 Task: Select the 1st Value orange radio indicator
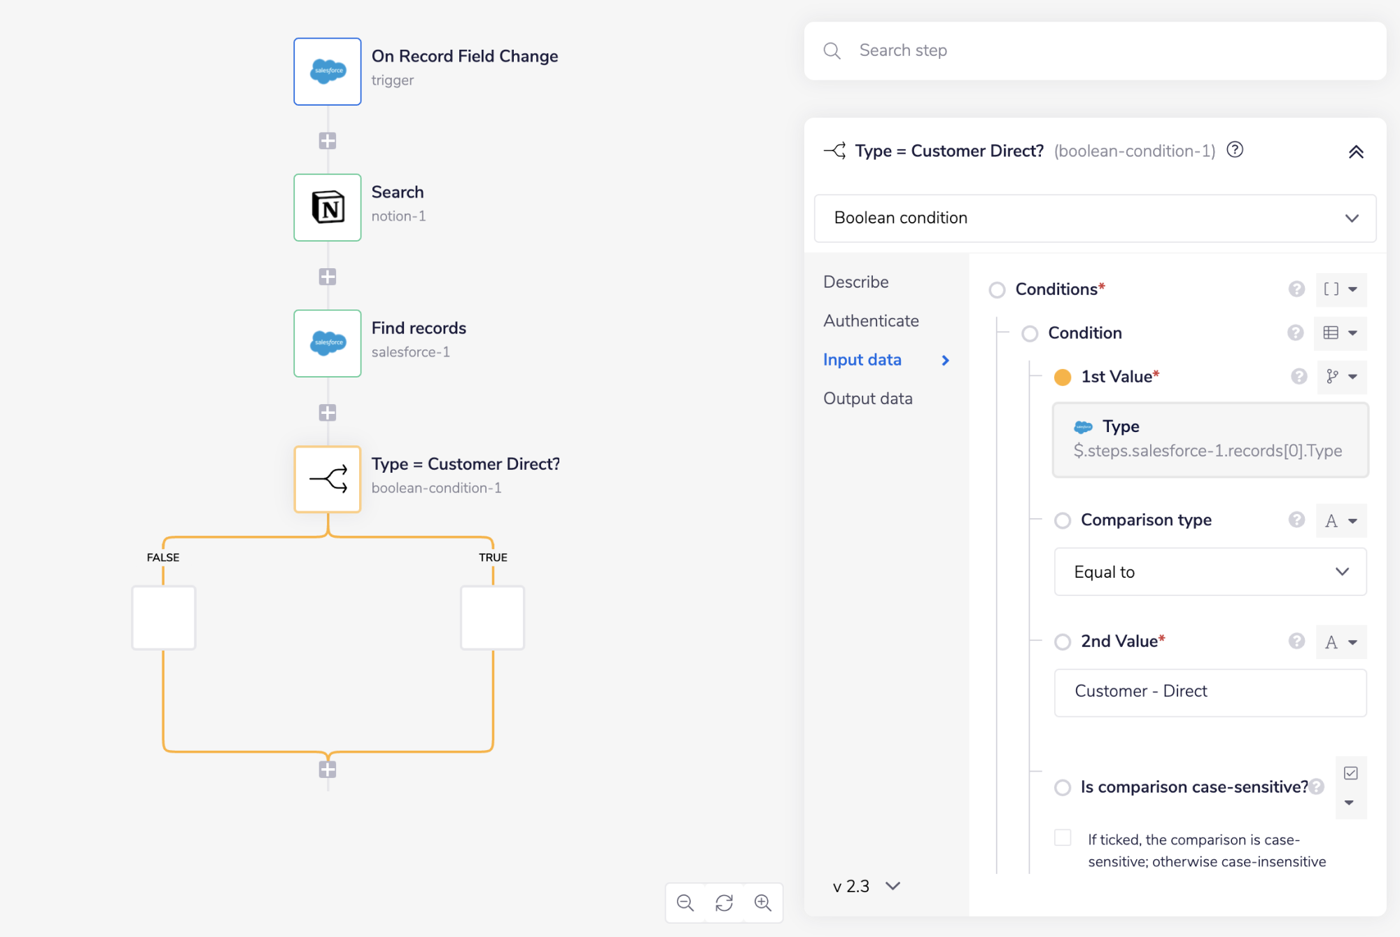coord(1062,377)
